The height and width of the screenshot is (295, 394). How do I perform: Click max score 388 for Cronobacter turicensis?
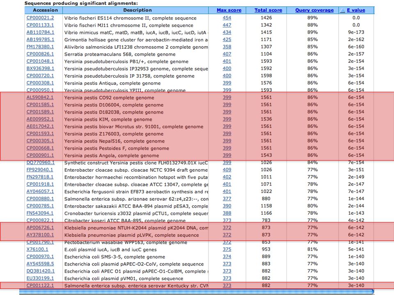(227, 213)
